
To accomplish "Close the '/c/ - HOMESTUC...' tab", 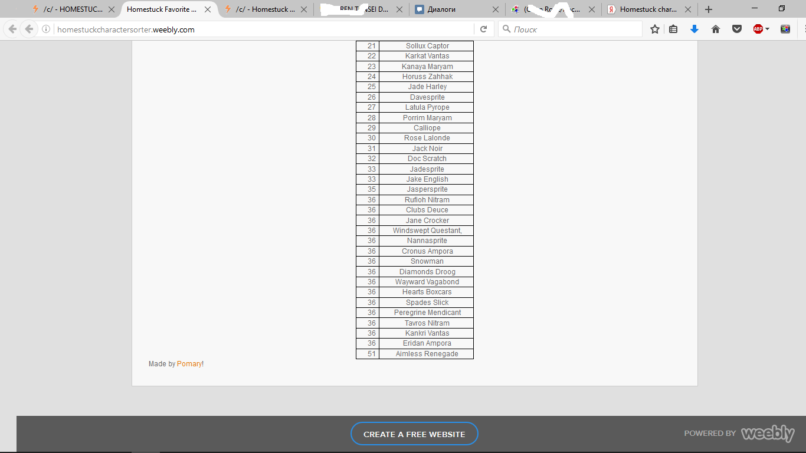I will pos(112,9).
